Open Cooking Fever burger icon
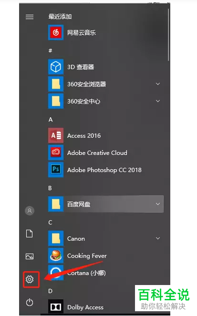Screen dimensions: 197x316 point(56,255)
